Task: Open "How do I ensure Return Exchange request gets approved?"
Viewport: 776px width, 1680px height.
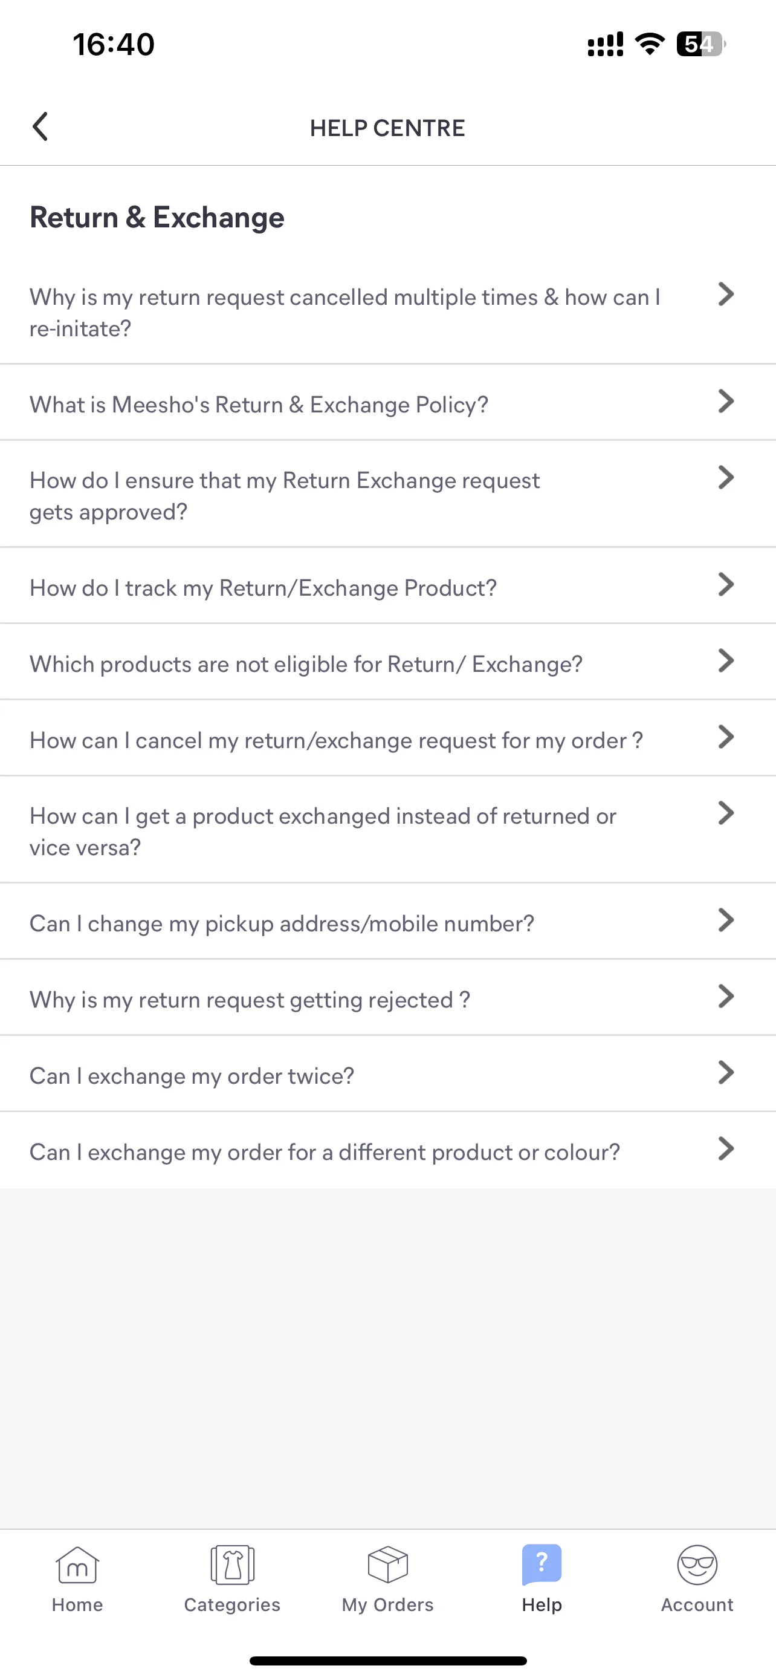Action: click(x=387, y=494)
